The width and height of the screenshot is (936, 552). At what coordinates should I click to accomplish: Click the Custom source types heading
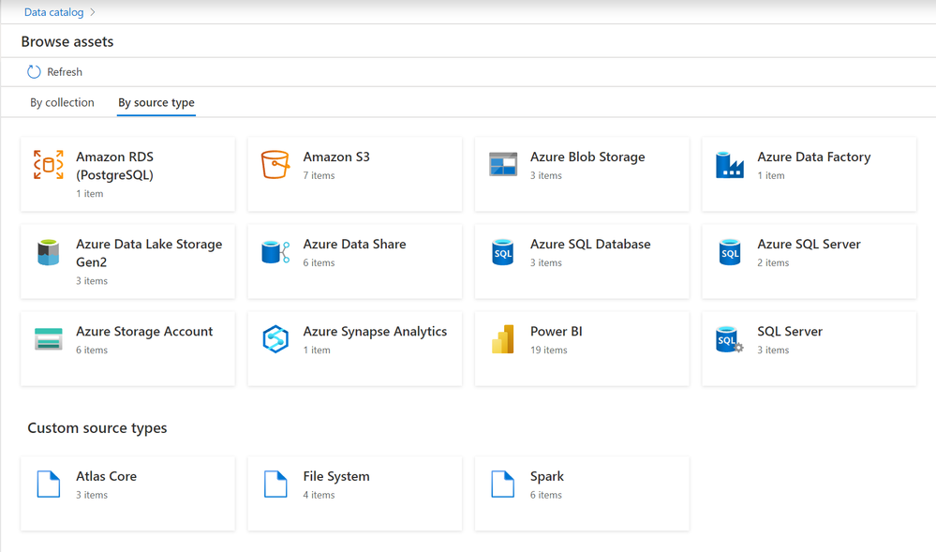click(97, 427)
